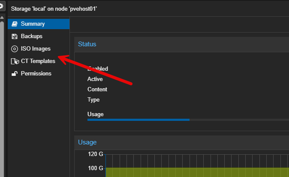The width and height of the screenshot is (289, 177).
Task: Click the gear icon in top-left corner
Action: coord(2,6)
